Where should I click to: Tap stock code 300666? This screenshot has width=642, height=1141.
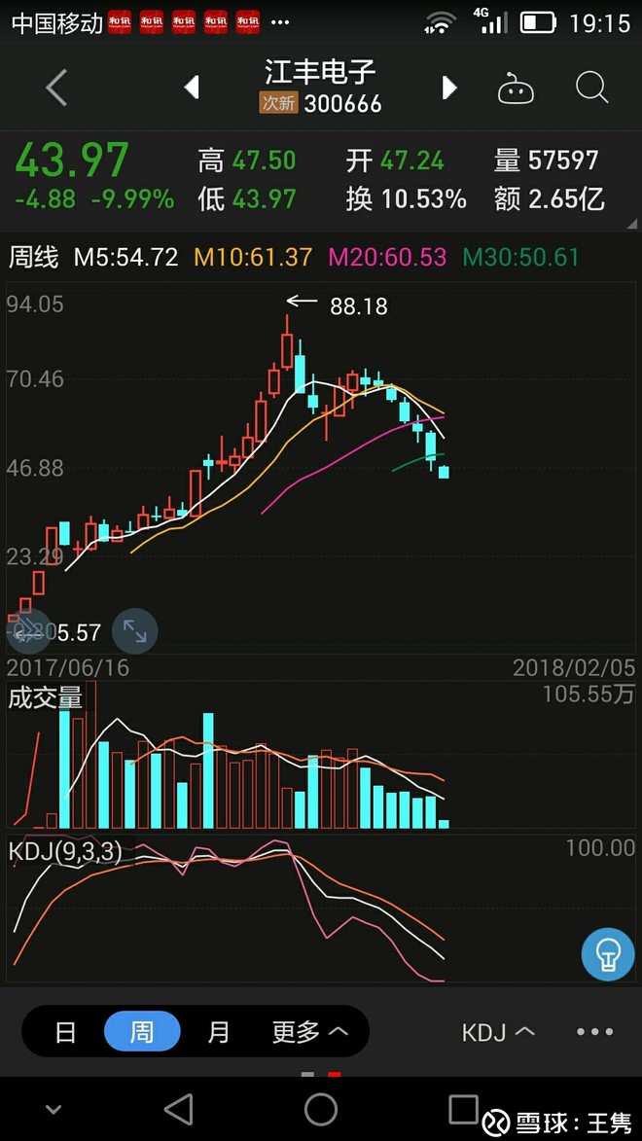pos(342,103)
